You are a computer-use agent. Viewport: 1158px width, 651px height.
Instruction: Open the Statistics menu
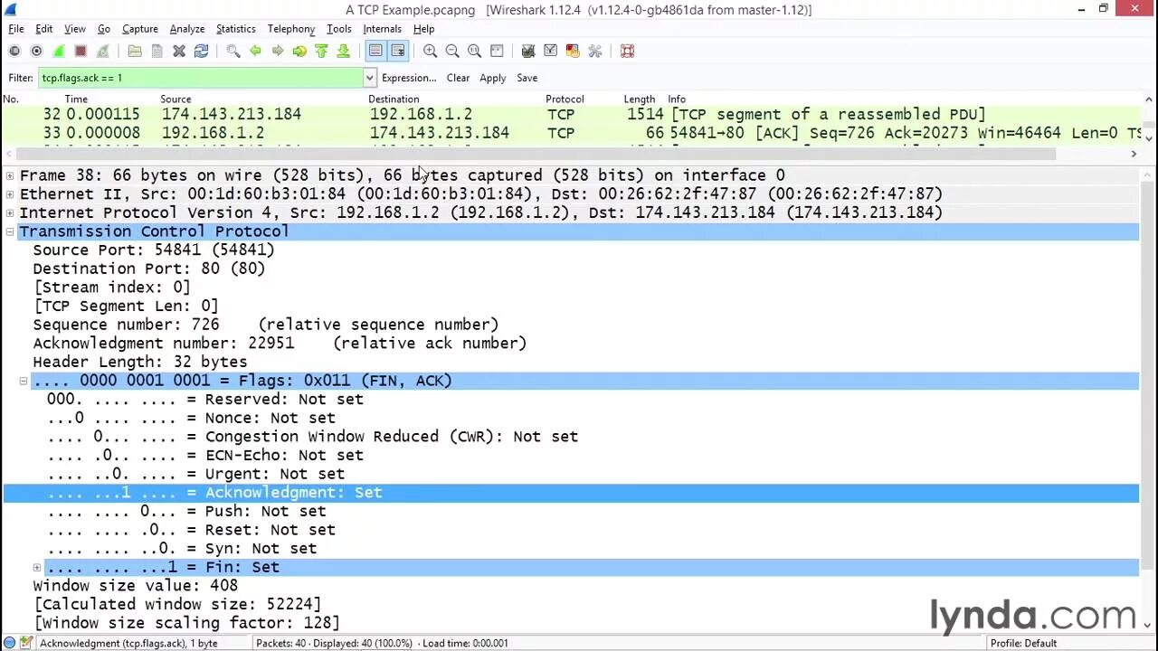[235, 28]
